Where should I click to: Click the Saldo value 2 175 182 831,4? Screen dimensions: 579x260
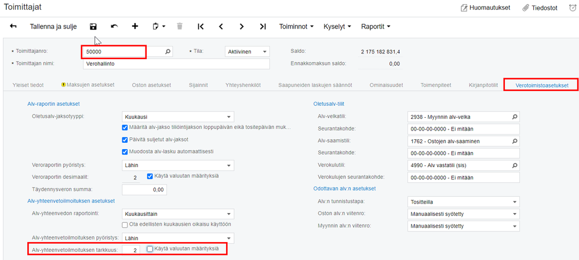tap(380, 52)
